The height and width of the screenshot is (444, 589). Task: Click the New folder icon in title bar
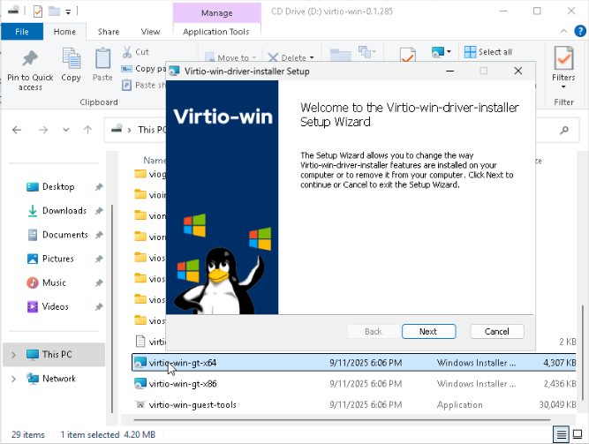click(x=55, y=11)
